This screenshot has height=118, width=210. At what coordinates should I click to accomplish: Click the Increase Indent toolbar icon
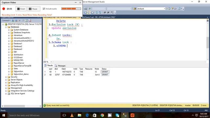point(108,12)
